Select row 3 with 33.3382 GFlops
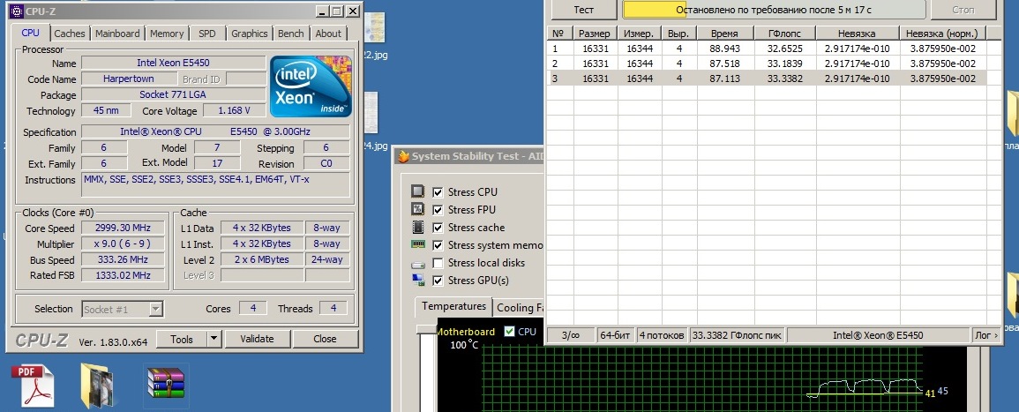The width and height of the screenshot is (1019, 412). [x=767, y=79]
